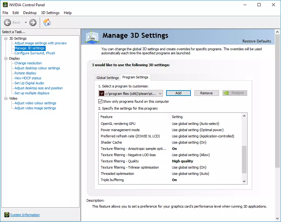This screenshot has width=281, height=222.
Task: Go to Home via house icon
Action: 47,22
